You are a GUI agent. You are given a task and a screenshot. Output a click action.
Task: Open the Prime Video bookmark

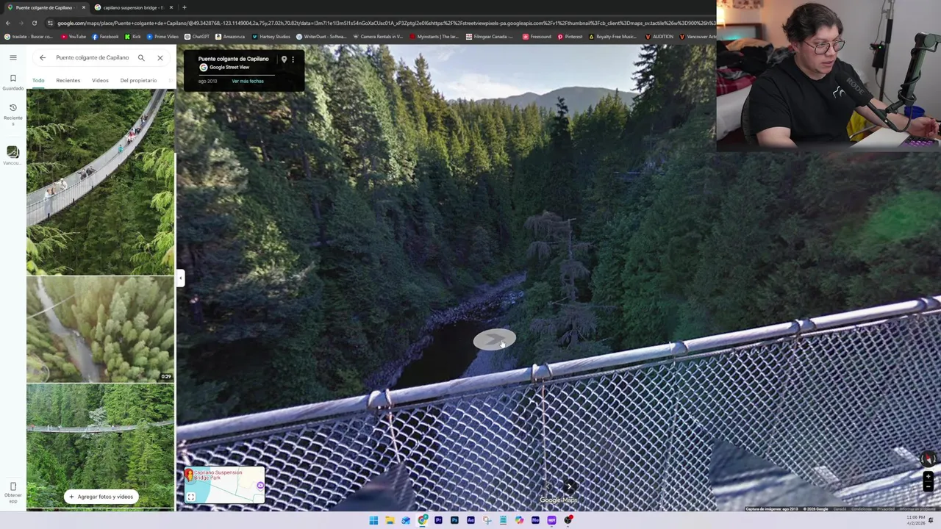click(162, 37)
